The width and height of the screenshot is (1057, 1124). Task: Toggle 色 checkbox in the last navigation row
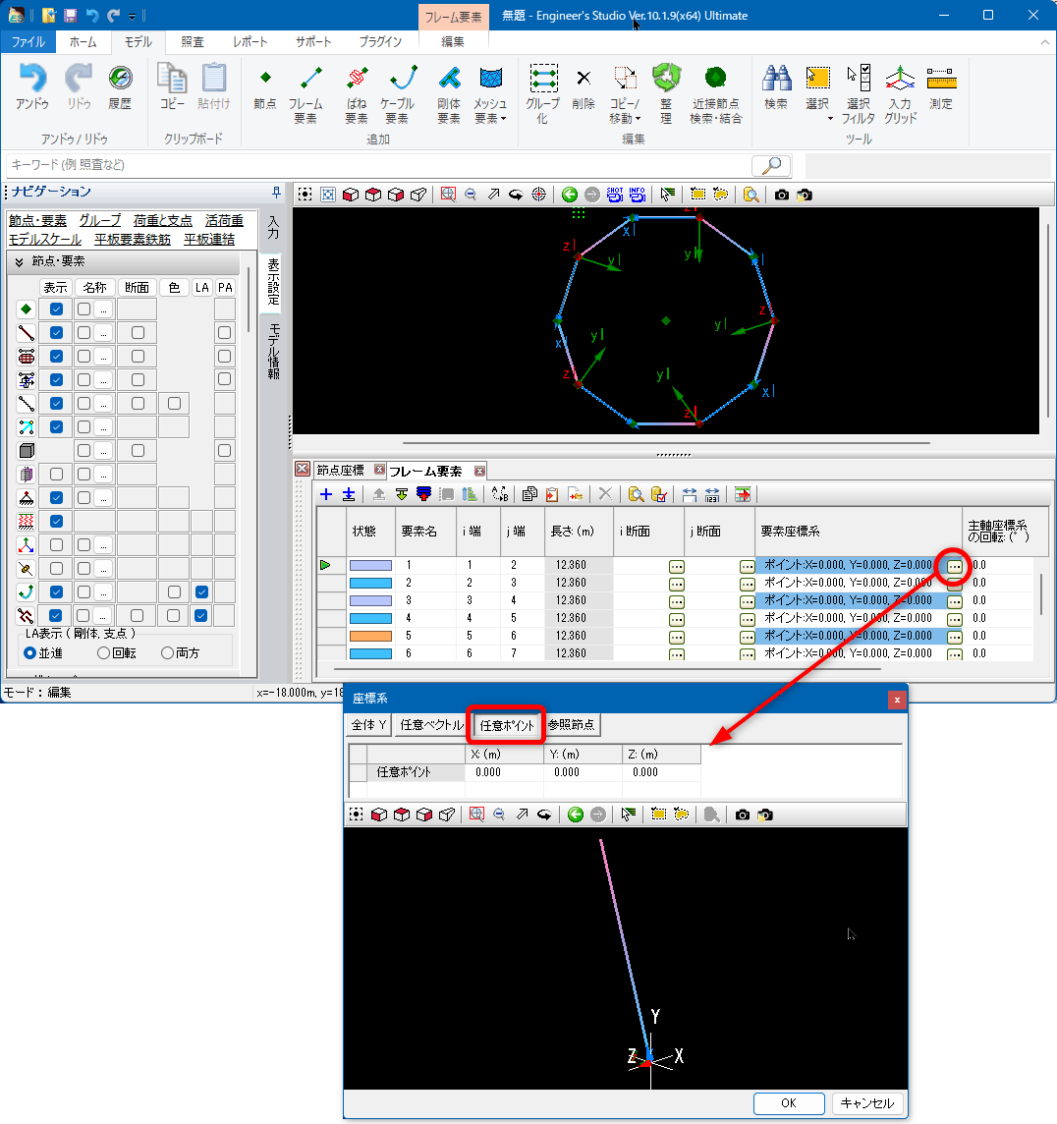click(x=173, y=616)
